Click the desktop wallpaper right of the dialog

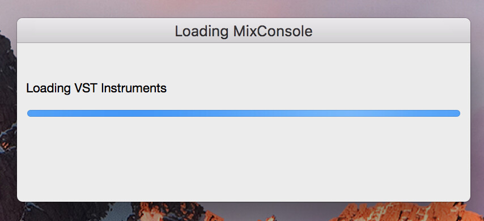coord(477,108)
